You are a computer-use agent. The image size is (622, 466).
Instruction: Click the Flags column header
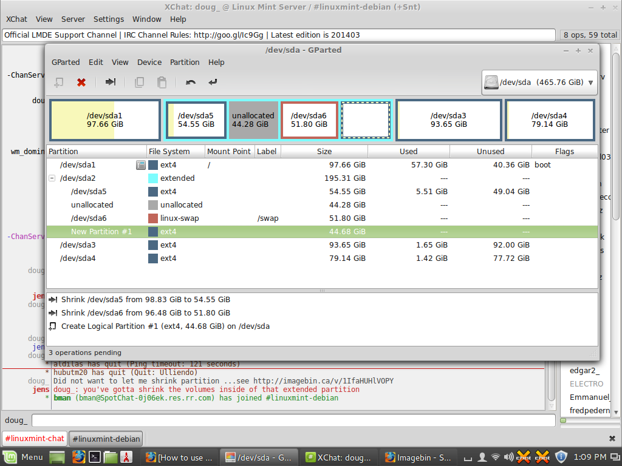coord(564,151)
